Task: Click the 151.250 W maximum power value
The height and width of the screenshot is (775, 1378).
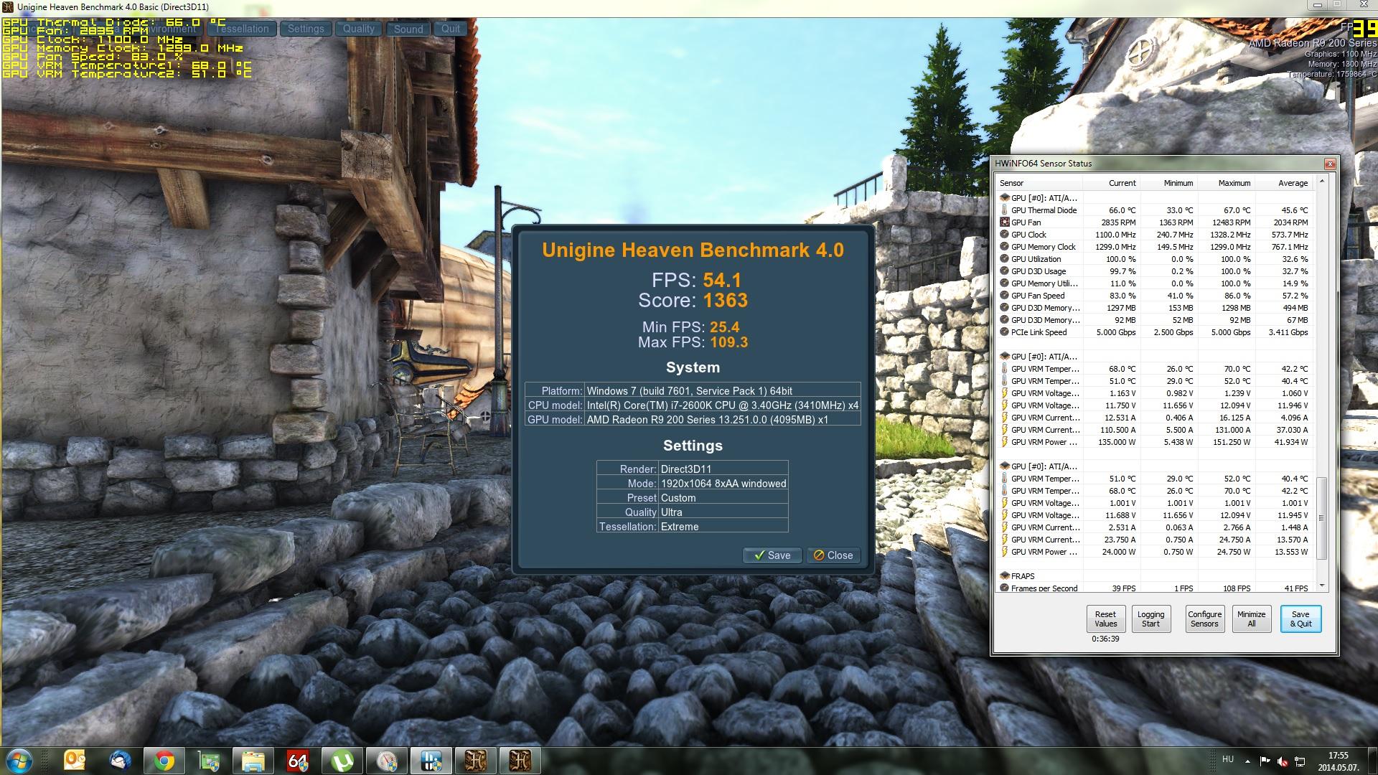Action: 1229,442
